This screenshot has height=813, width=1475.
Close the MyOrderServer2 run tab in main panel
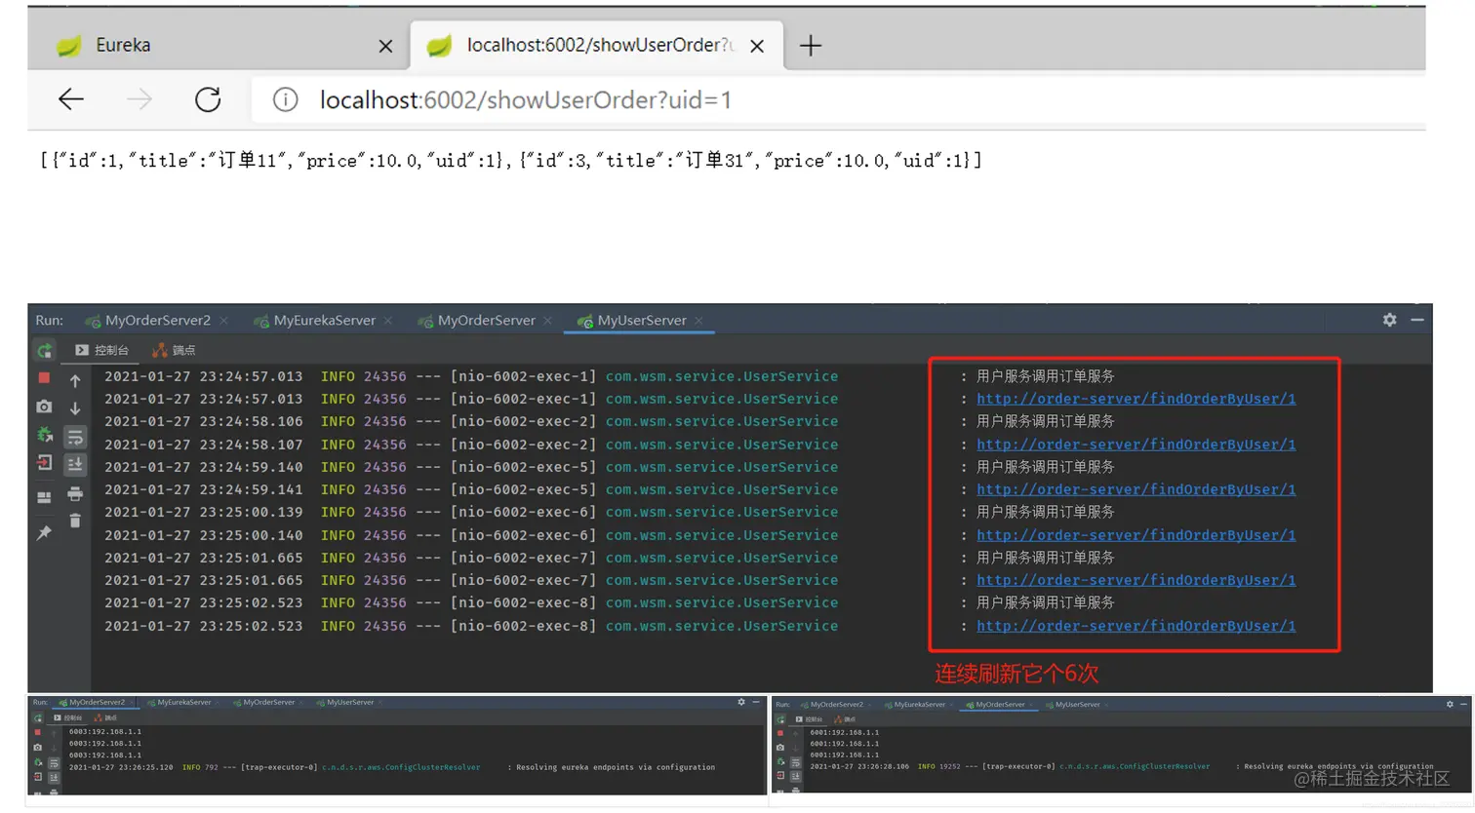pos(224,320)
